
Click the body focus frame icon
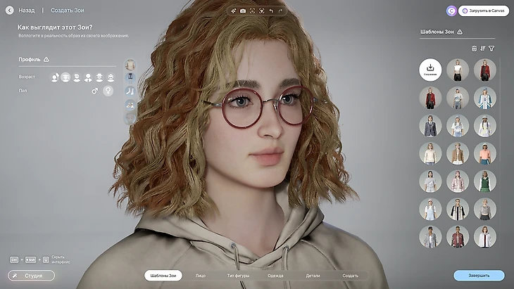pyautogui.click(x=262, y=11)
